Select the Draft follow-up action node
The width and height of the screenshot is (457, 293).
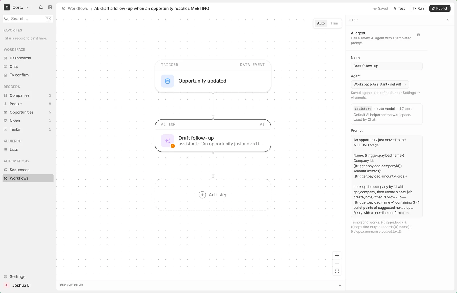point(213,136)
